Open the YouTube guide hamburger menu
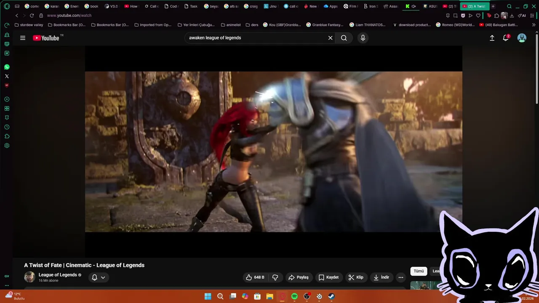 point(23,38)
